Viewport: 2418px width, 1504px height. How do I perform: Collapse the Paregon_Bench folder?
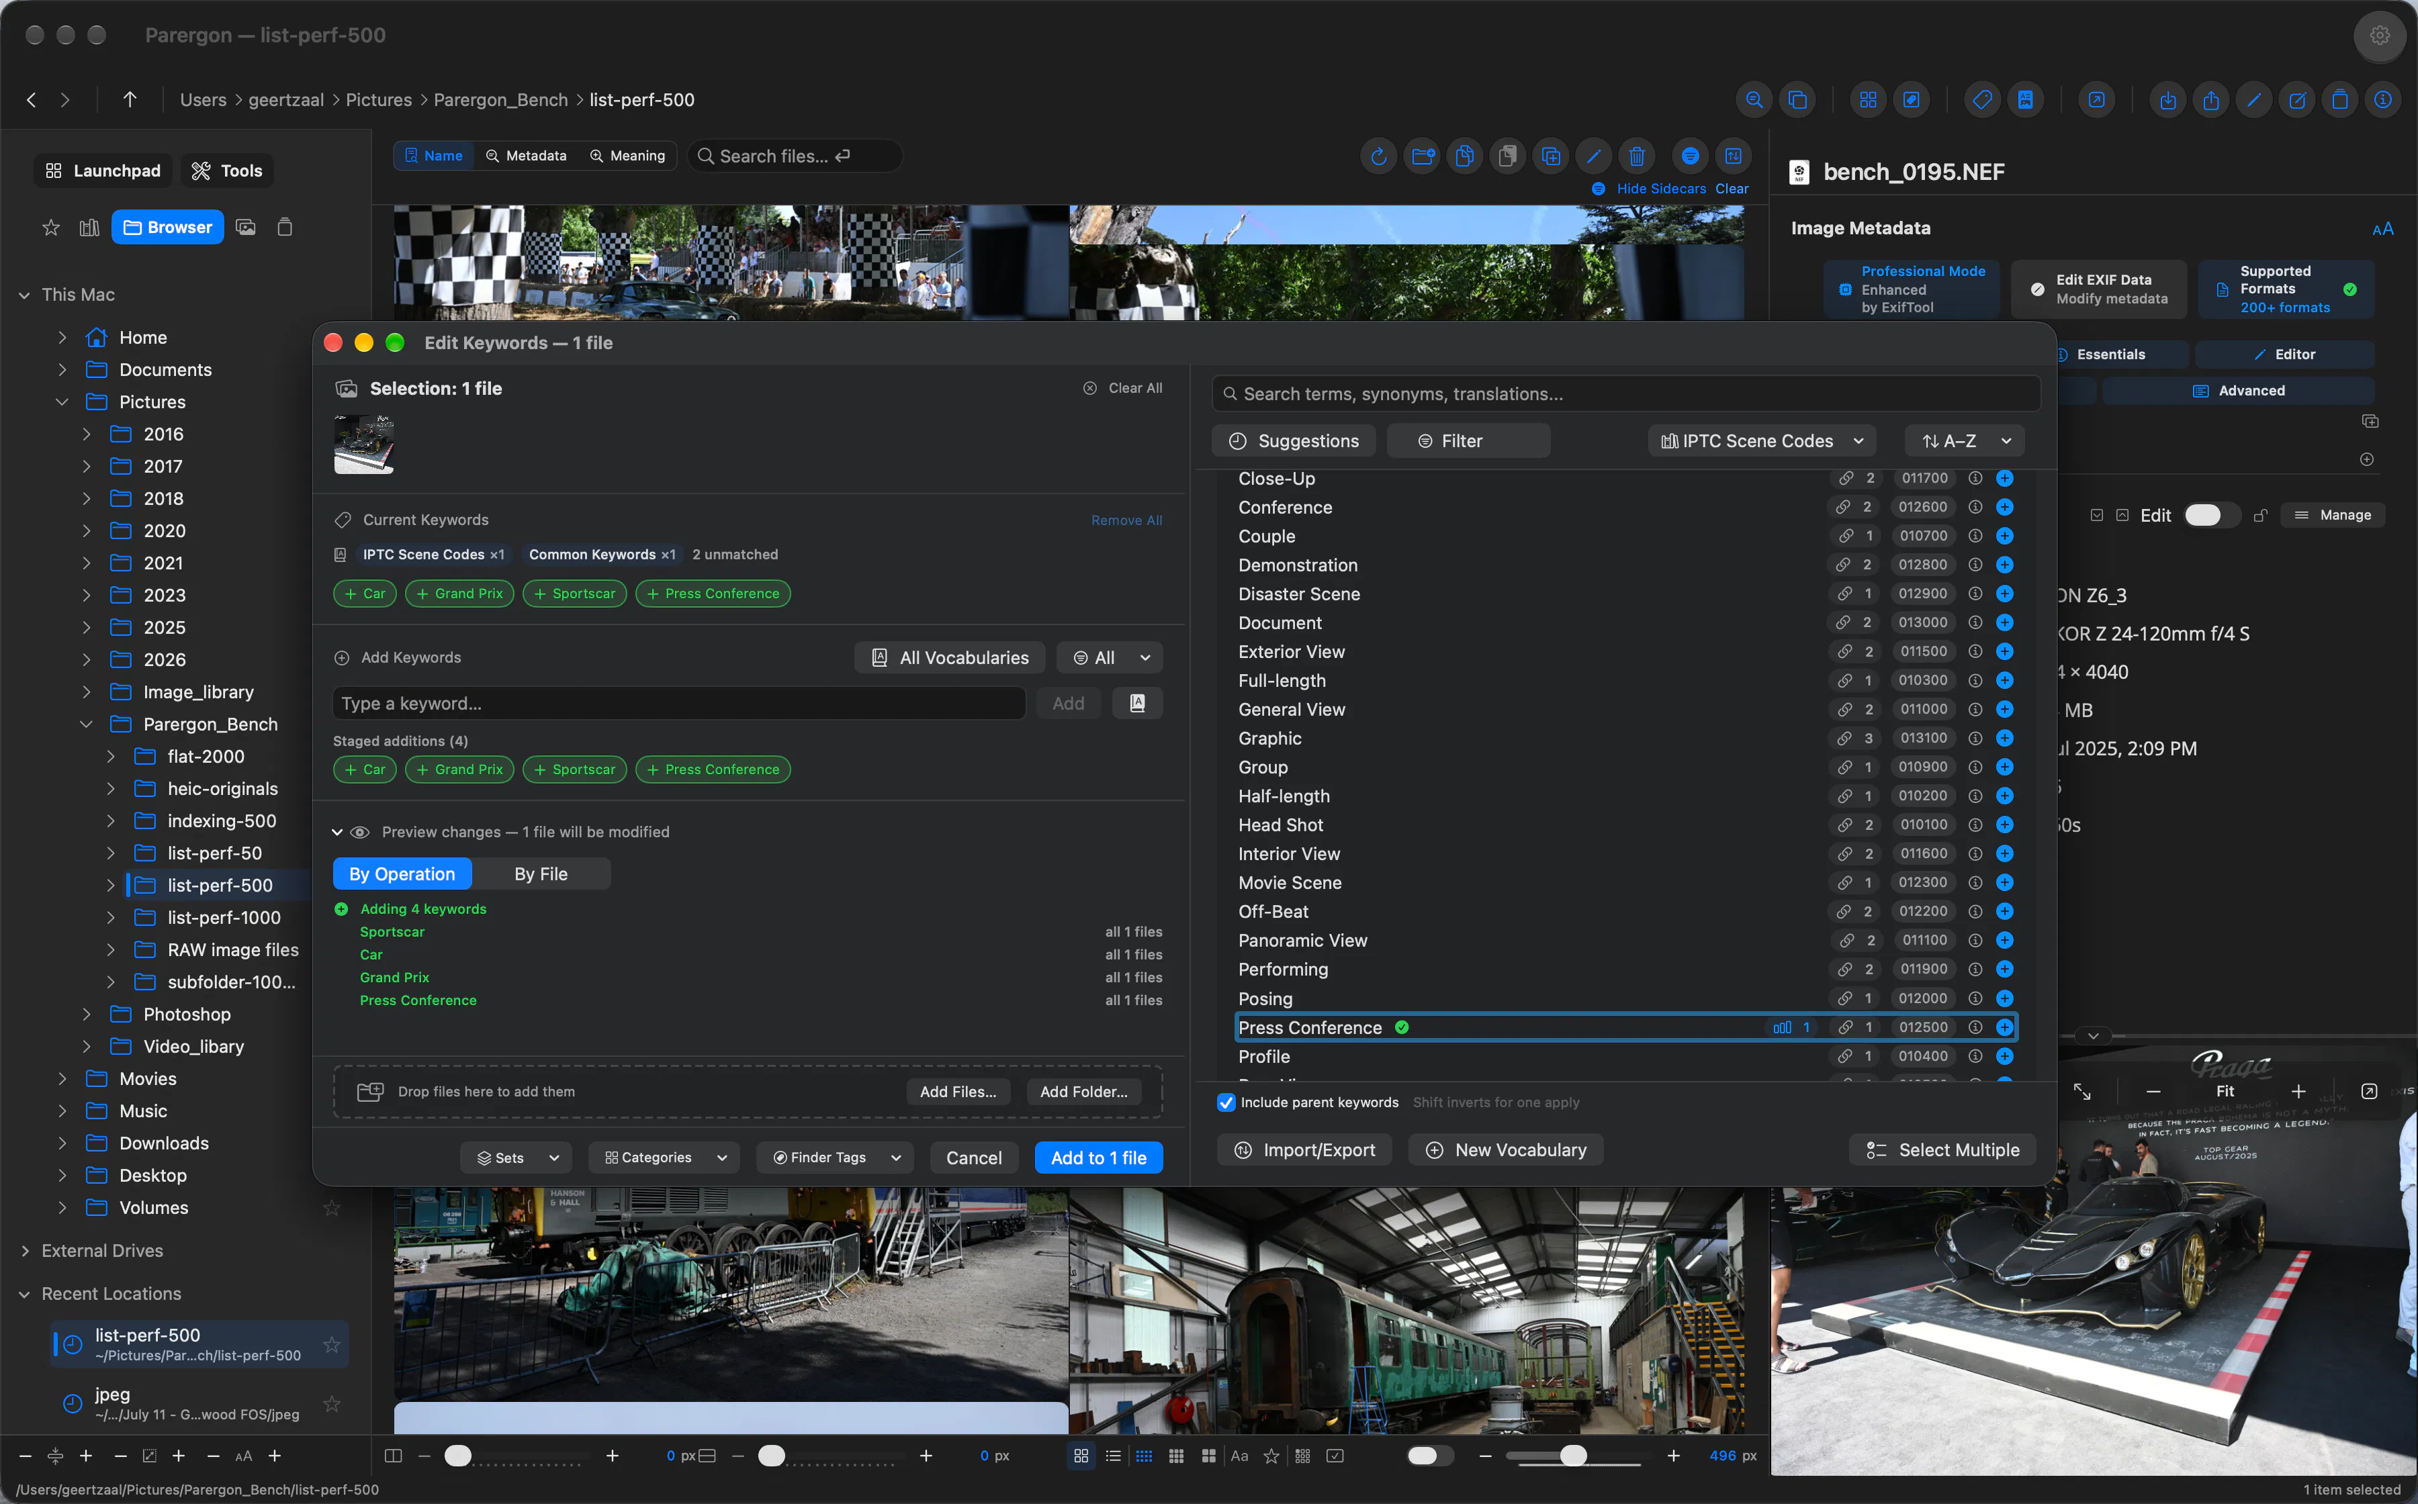click(87, 724)
